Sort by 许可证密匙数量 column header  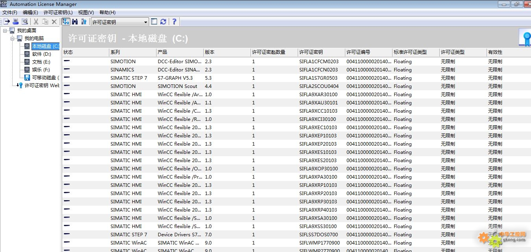pyautogui.click(x=274, y=52)
